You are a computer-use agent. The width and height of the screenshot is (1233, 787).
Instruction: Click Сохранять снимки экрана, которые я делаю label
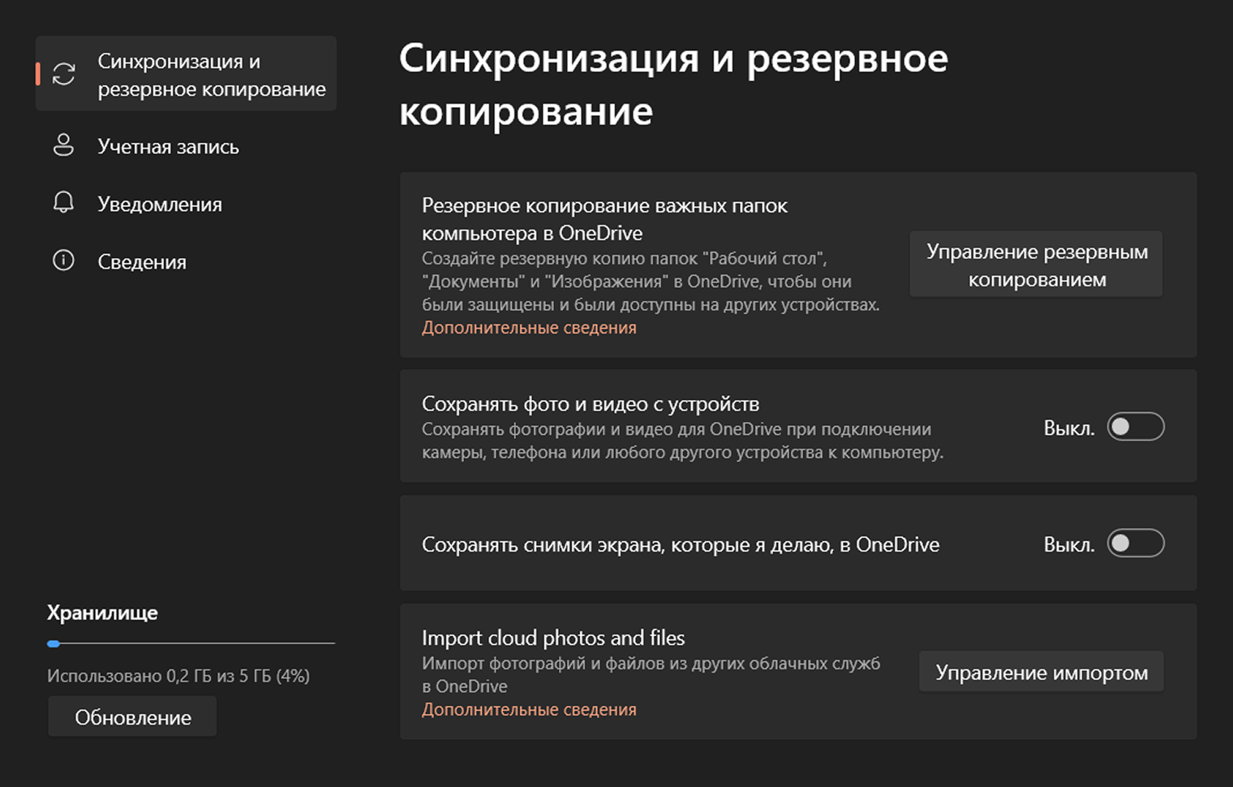681,544
